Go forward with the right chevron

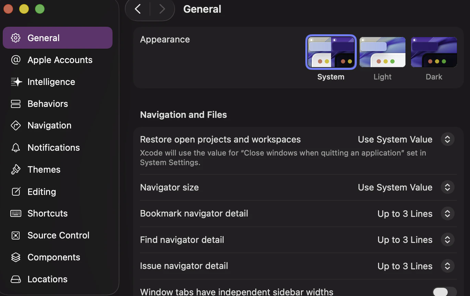(x=162, y=9)
